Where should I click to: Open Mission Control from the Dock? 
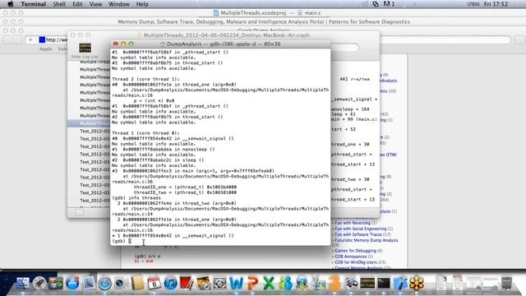click(56, 283)
